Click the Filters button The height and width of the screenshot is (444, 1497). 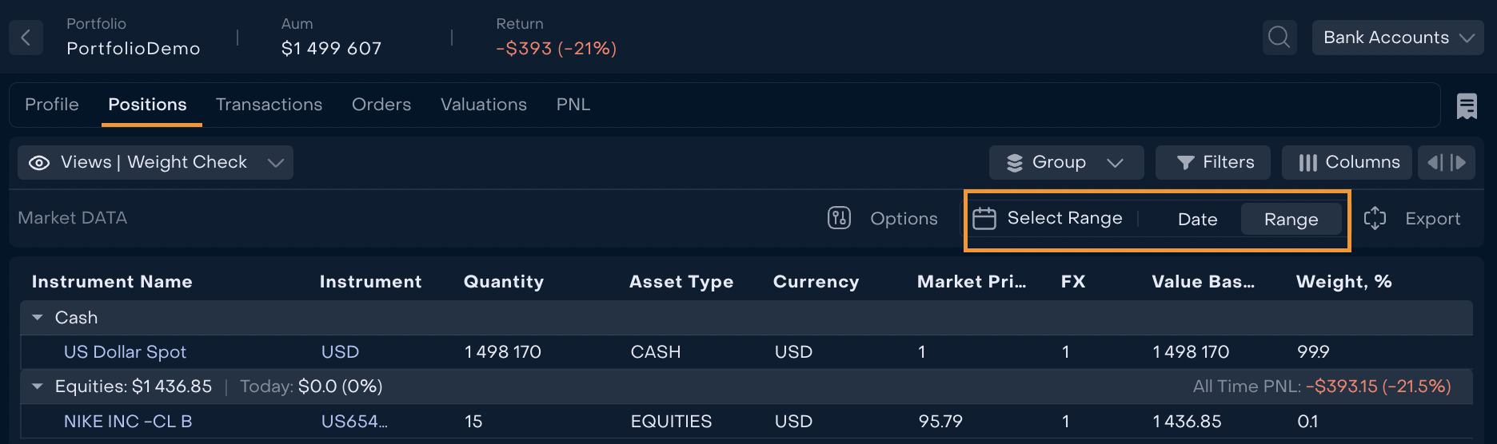[1213, 163]
